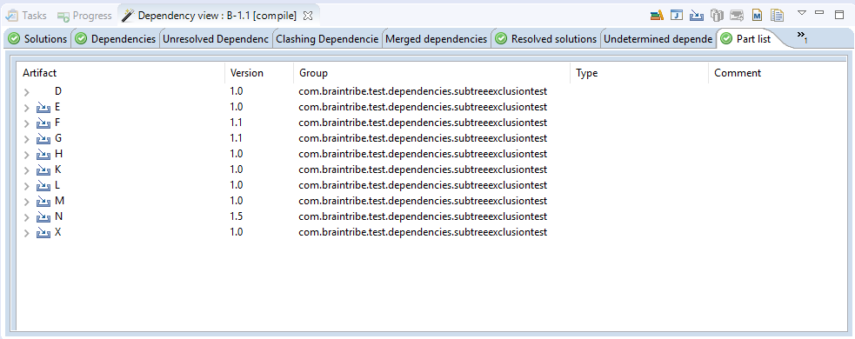Viewport: 855px width, 339px height.
Task: Switch to the Progress view
Action: pyautogui.click(x=84, y=16)
